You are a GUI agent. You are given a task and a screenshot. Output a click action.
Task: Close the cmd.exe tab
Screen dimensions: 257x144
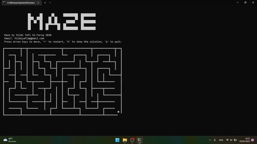(38, 3)
